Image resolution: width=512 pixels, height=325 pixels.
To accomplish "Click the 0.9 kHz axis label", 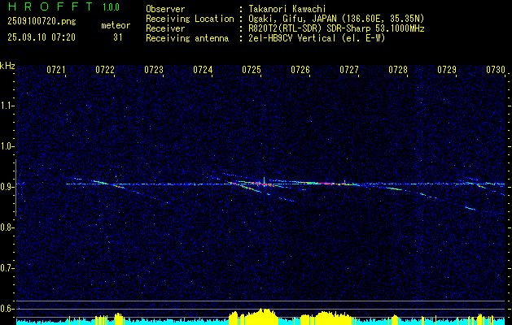I will tap(7, 187).
